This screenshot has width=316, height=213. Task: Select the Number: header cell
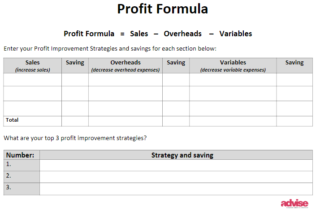point(22,155)
